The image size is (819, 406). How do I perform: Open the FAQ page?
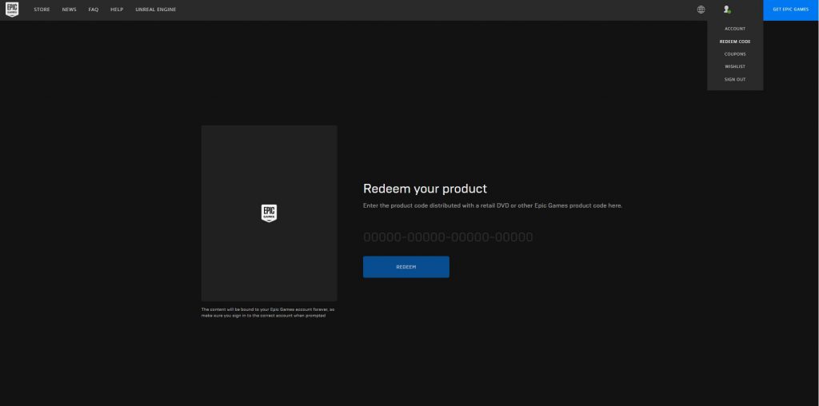pos(94,10)
